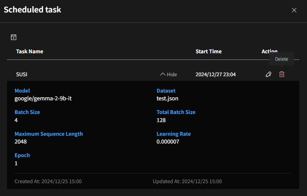This screenshot has width=307, height=196.
Task: Click the Total Batch Size value 128
Action: coord(161,120)
